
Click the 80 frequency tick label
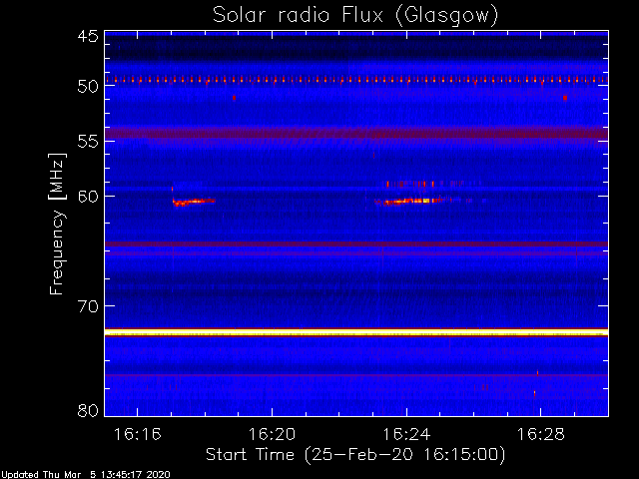88,410
